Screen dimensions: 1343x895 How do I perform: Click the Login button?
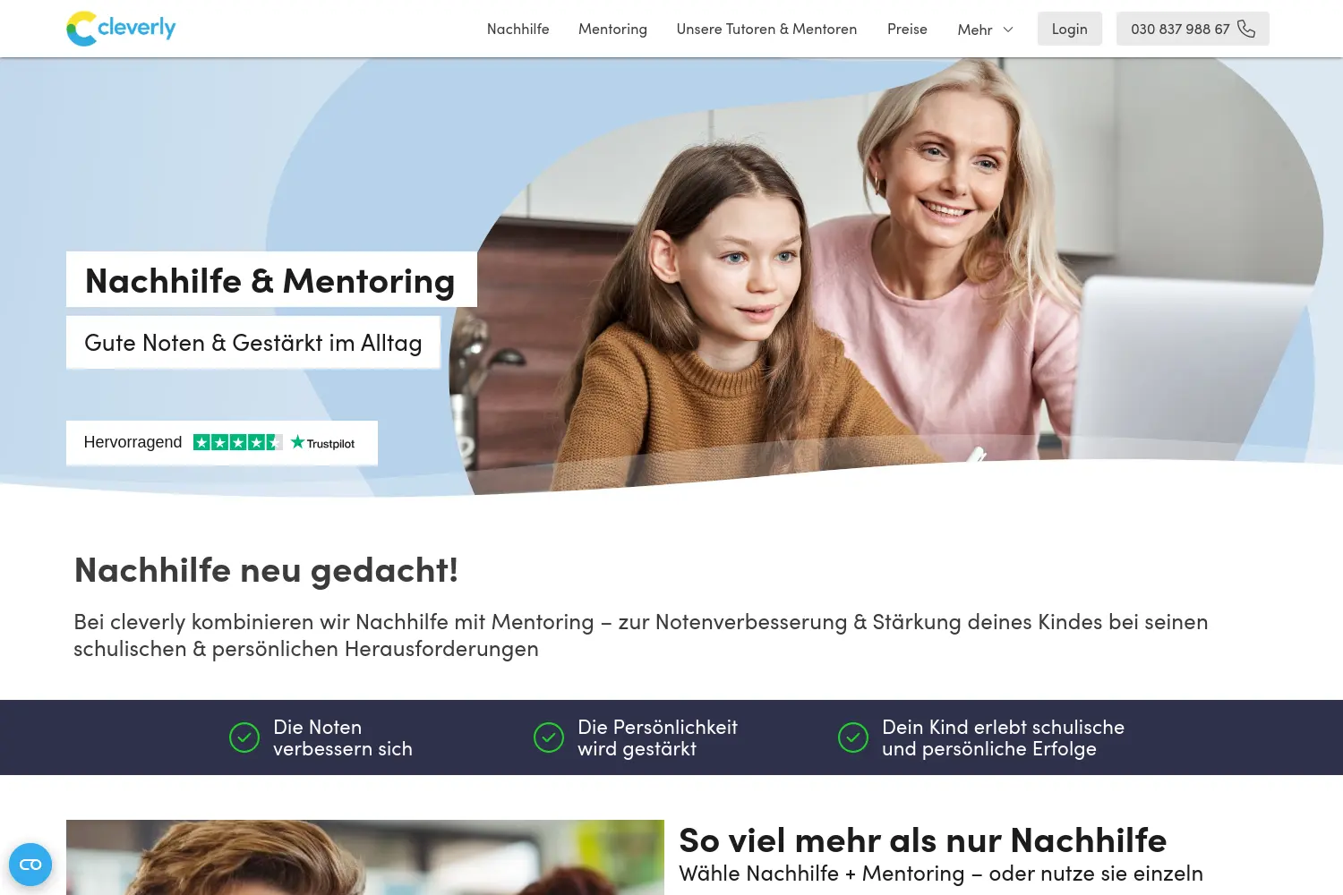tap(1070, 29)
